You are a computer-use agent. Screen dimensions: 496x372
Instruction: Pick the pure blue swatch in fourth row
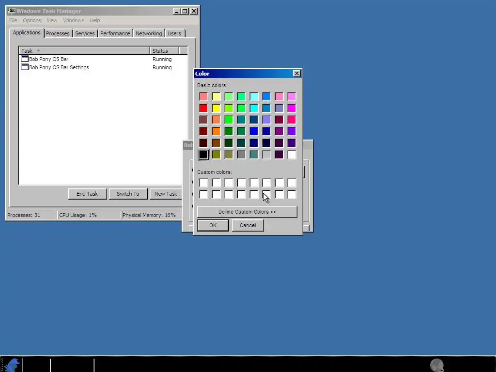click(x=254, y=131)
